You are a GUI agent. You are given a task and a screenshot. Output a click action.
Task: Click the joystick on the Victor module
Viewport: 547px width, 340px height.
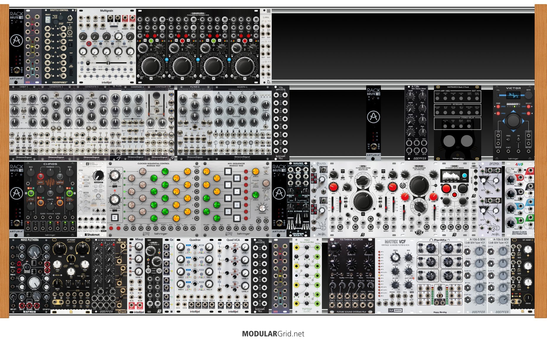coord(513,121)
